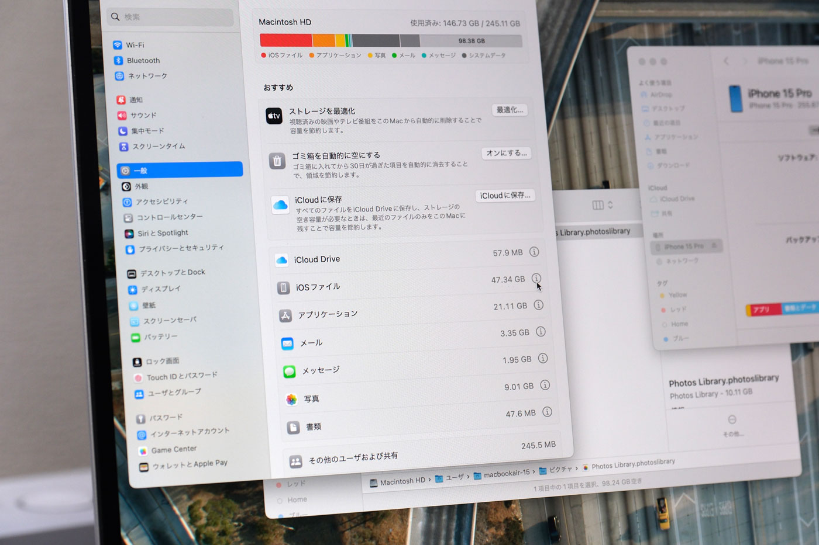The image size is (819, 545).
Task: Click the red iOS ファイル segment of storage bar
Action: click(x=286, y=40)
